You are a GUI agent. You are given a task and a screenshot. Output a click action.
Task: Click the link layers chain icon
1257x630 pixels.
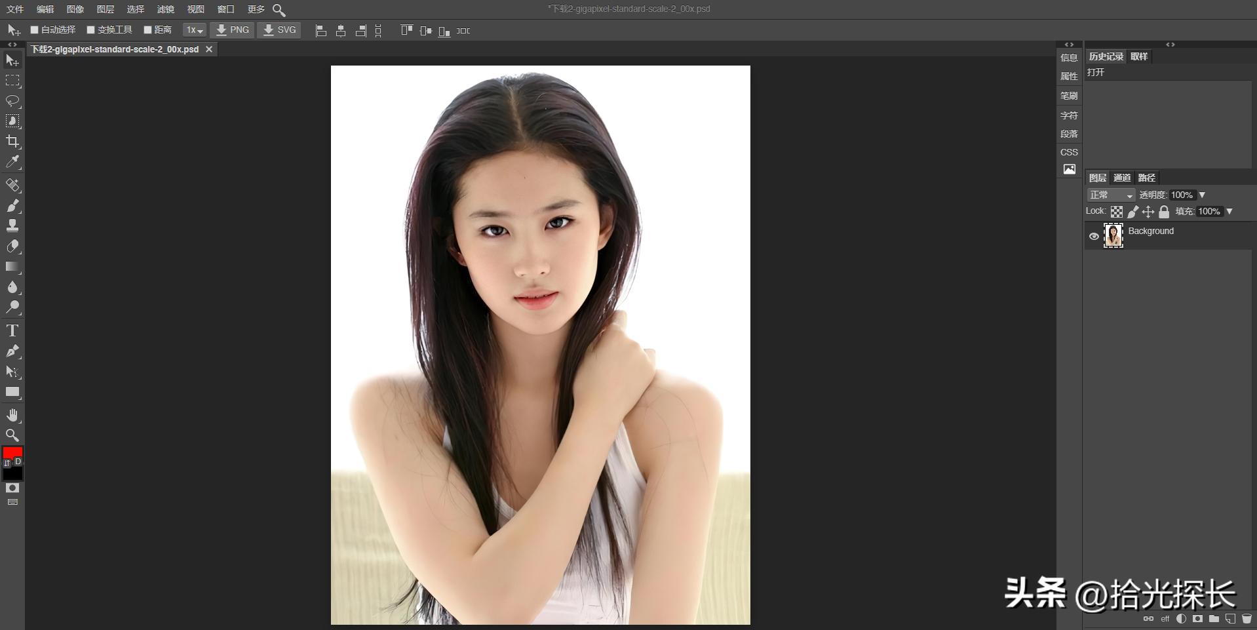[x=1148, y=618]
